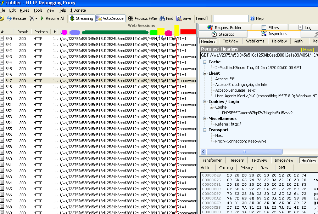Sort by the Protocol column header
The image size is (318, 214).
point(41,32)
